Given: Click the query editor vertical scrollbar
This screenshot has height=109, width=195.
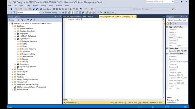Looking at the screenshot, I should coord(164,59).
